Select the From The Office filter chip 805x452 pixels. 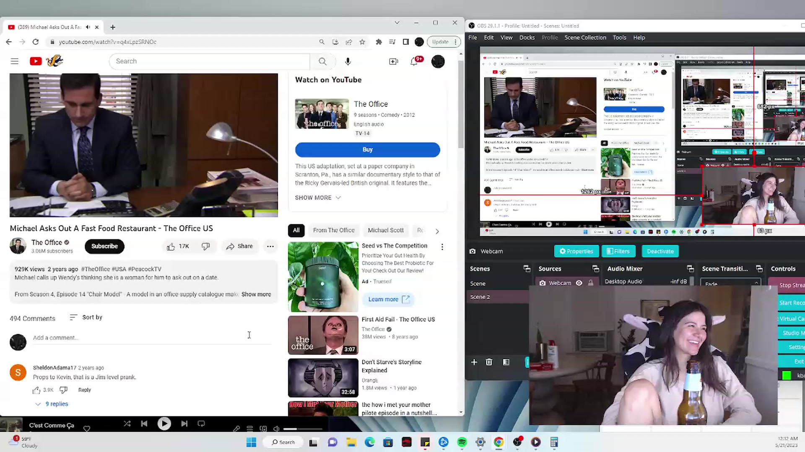[334, 230]
